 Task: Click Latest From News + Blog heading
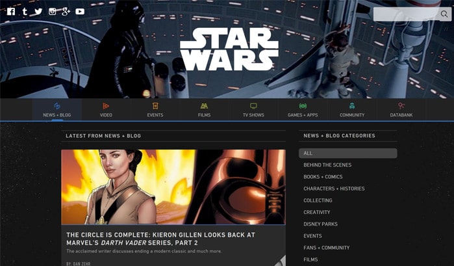pyautogui.click(x=103, y=136)
